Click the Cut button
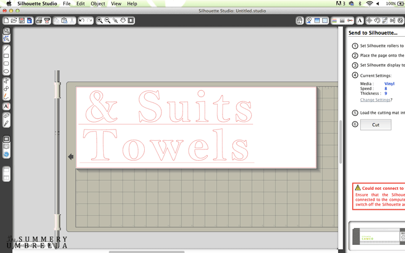 coord(375,125)
